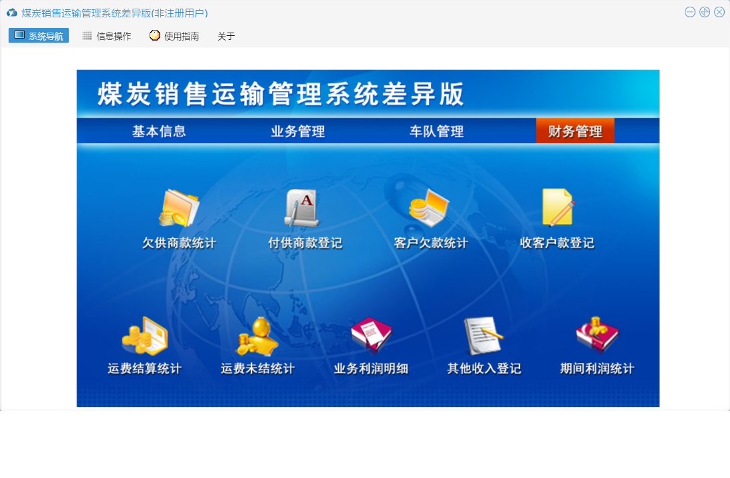
Task: Click the 煤炭销售运输管理系统差异版 banner title
Action: [281, 94]
